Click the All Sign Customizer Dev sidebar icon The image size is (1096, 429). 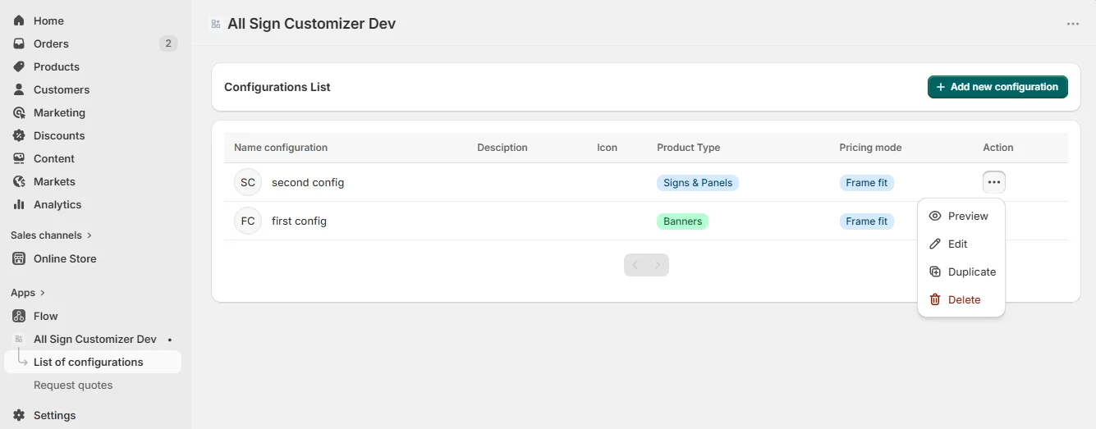(x=19, y=339)
